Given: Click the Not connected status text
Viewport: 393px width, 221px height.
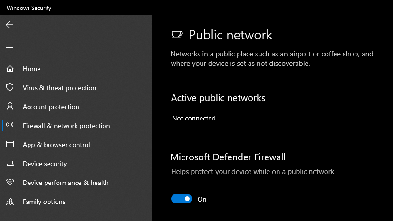Looking at the screenshot, I should (194, 118).
